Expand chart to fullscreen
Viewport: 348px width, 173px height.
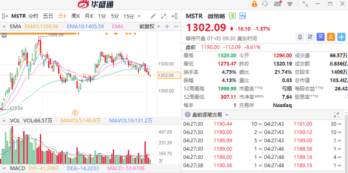pos(163,16)
